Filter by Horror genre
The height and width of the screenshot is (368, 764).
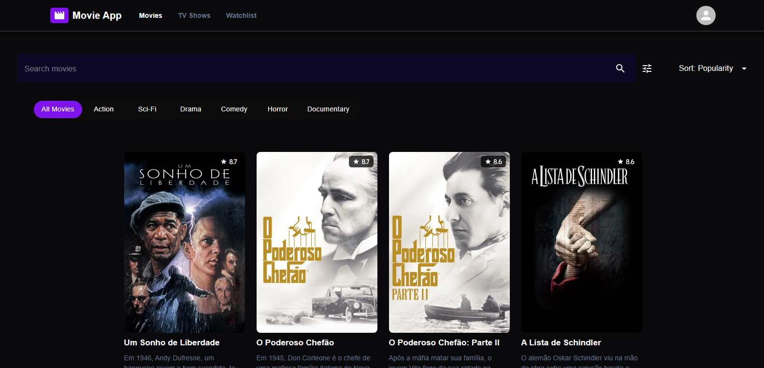click(278, 109)
